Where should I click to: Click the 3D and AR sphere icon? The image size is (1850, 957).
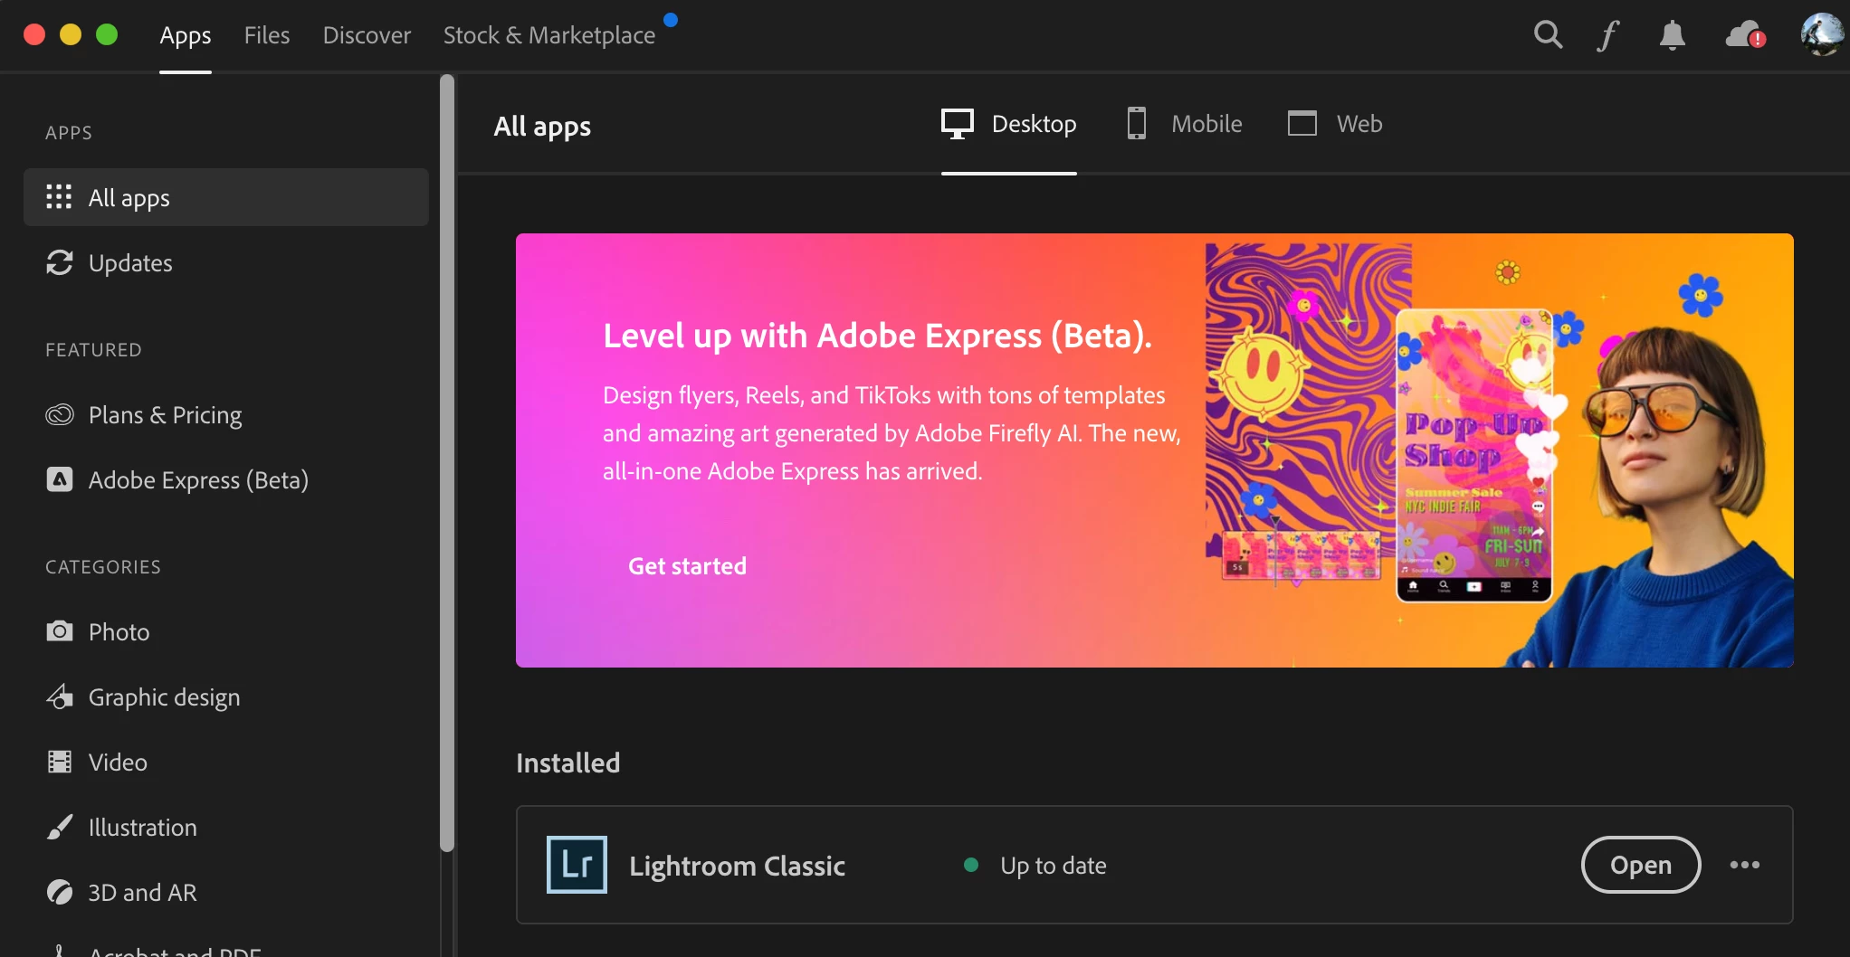tap(59, 892)
